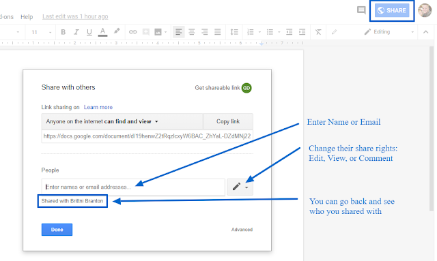Image resolution: width=437 pixels, height=261 pixels.
Task: Open input tools pencil icon
Action: coord(334,32)
